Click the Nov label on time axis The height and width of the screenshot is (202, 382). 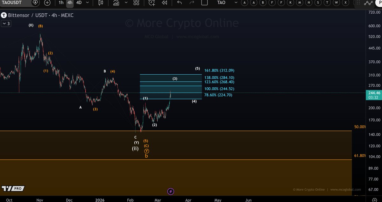click(39, 200)
